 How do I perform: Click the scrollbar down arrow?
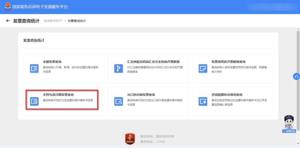click(298, 144)
